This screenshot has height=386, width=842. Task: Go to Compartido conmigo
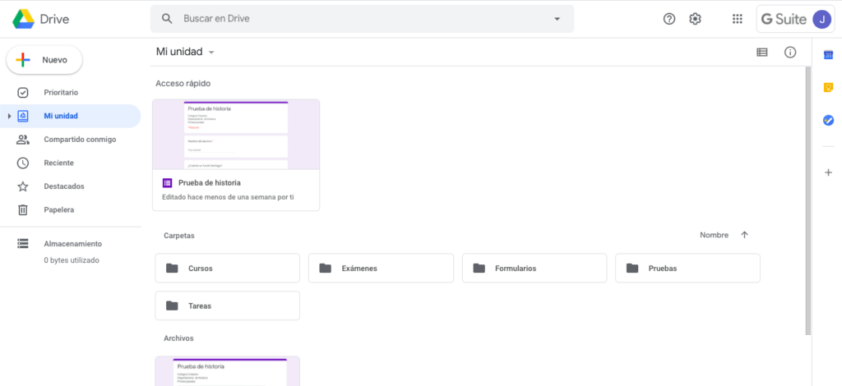pos(79,140)
